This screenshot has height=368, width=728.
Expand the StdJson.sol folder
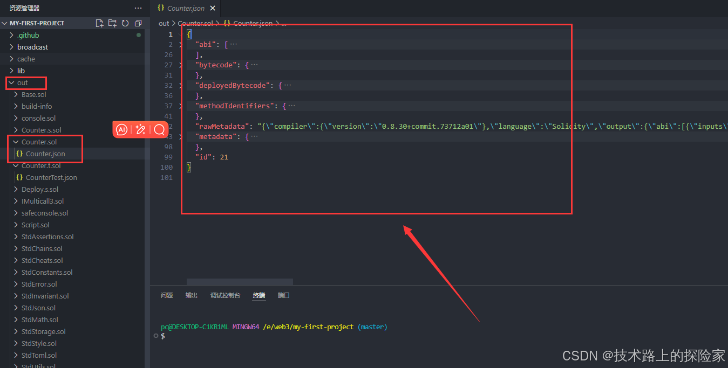pyautogui.click(x=72, y=308)
